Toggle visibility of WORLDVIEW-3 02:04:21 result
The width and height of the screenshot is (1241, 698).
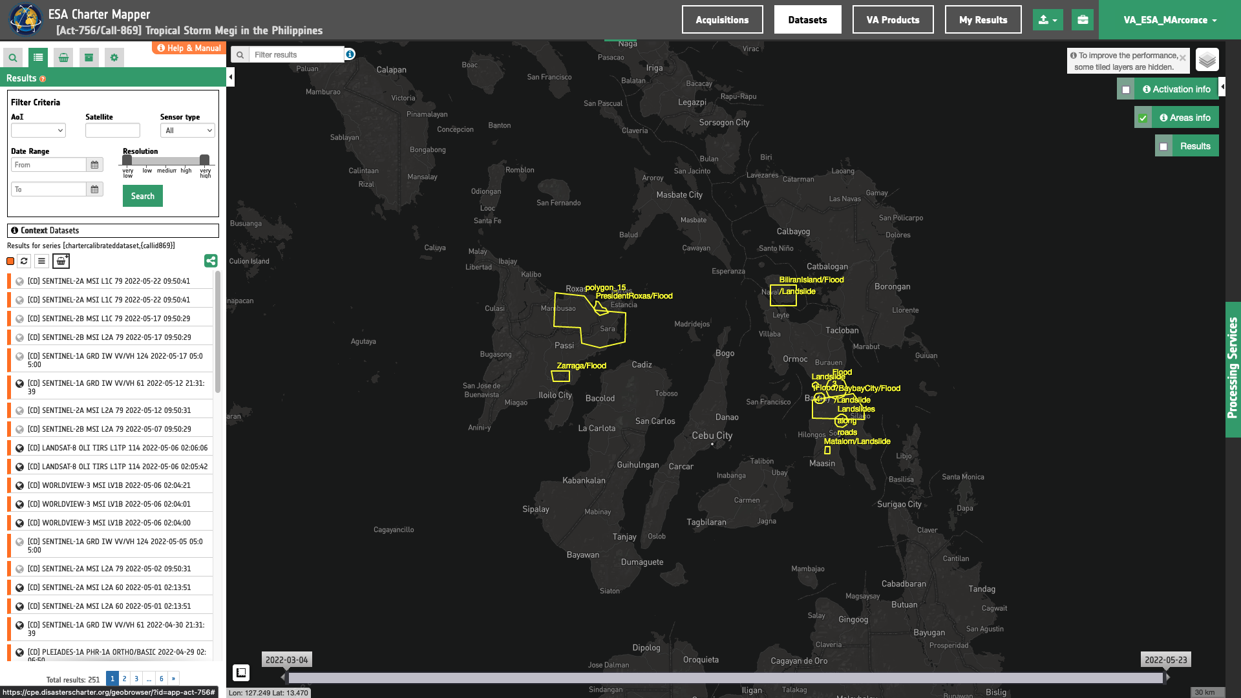click(x=19, y=485)
